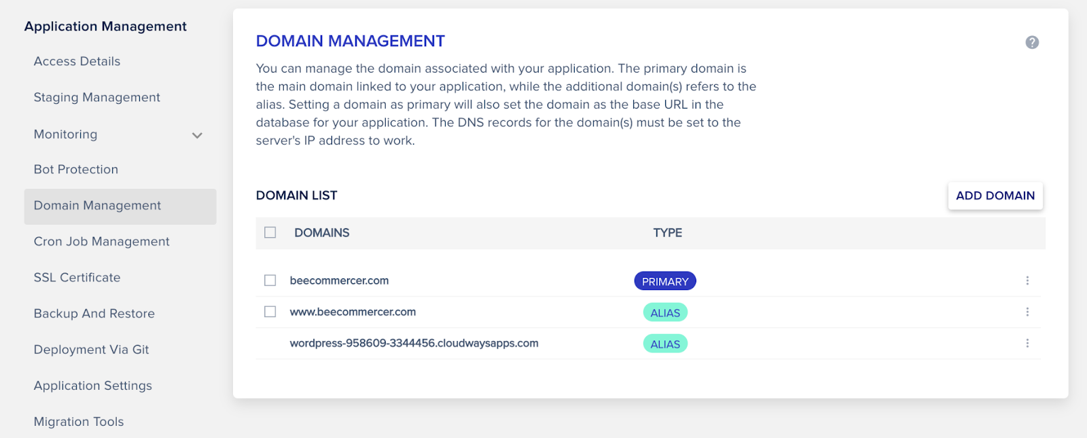Open the help question mark icon
The height and width of the screenshot is (438, 1087).
pos(1032,42)
